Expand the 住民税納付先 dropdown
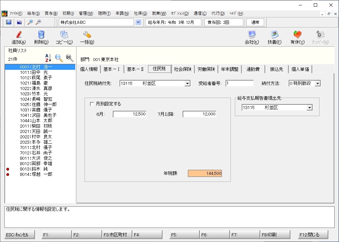 [x=187, y=84]
